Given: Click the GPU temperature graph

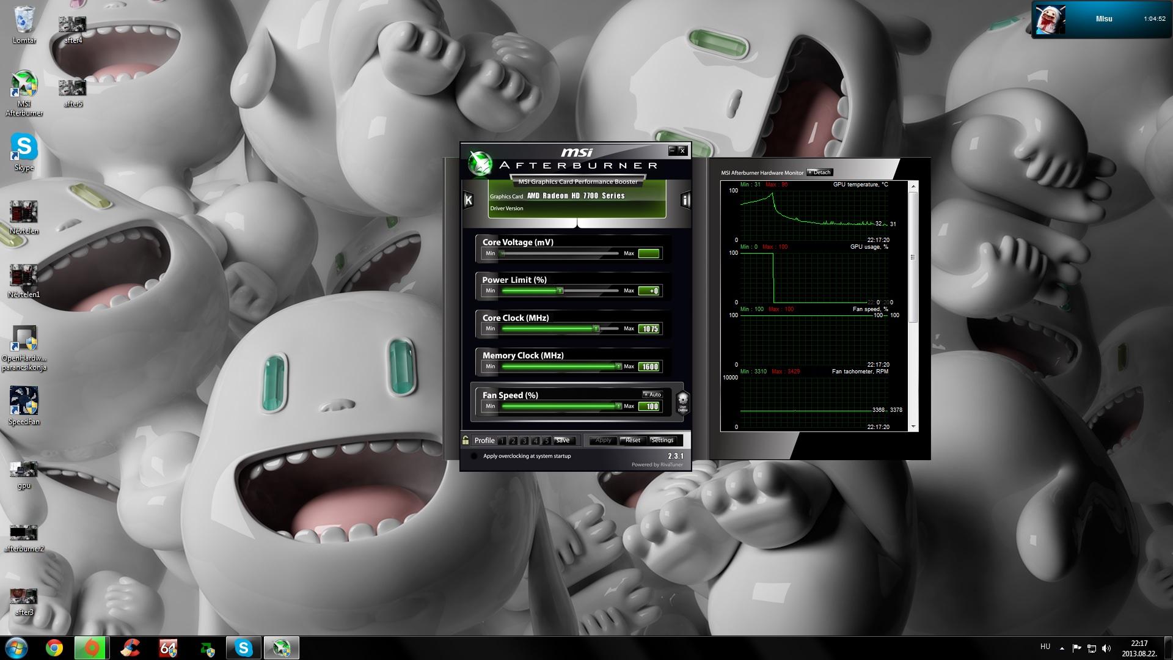Looking at the screenshot, I should 814,215.
